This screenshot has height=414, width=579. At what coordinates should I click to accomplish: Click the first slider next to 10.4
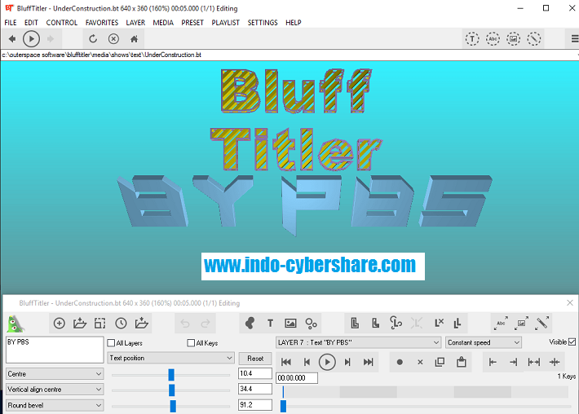[171, 375]
